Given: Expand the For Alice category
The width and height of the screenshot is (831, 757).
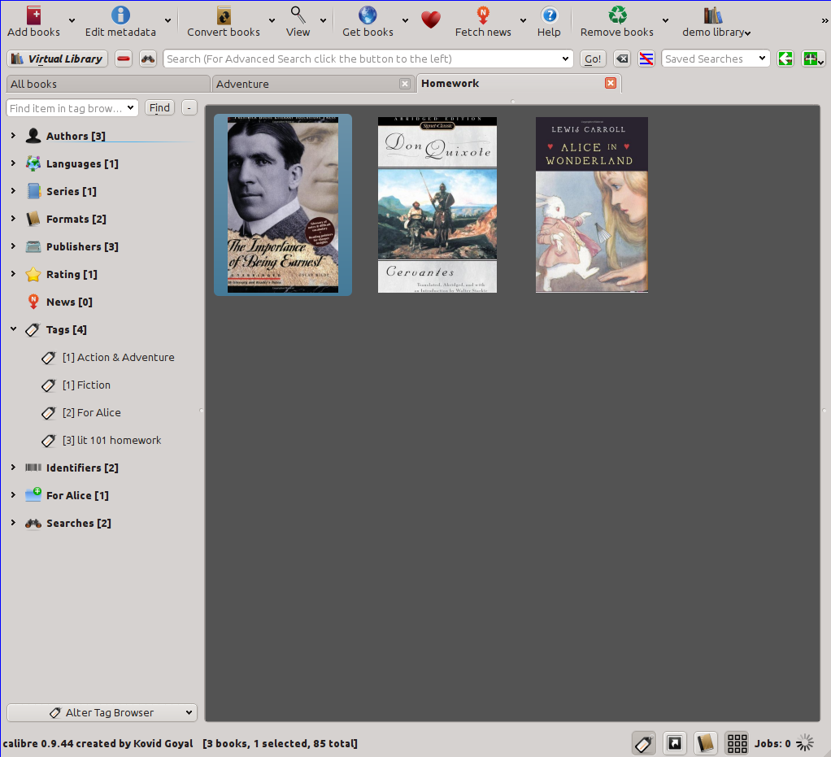Looking at the screenshot, I should pyautogui.click(x=13, y=494).
